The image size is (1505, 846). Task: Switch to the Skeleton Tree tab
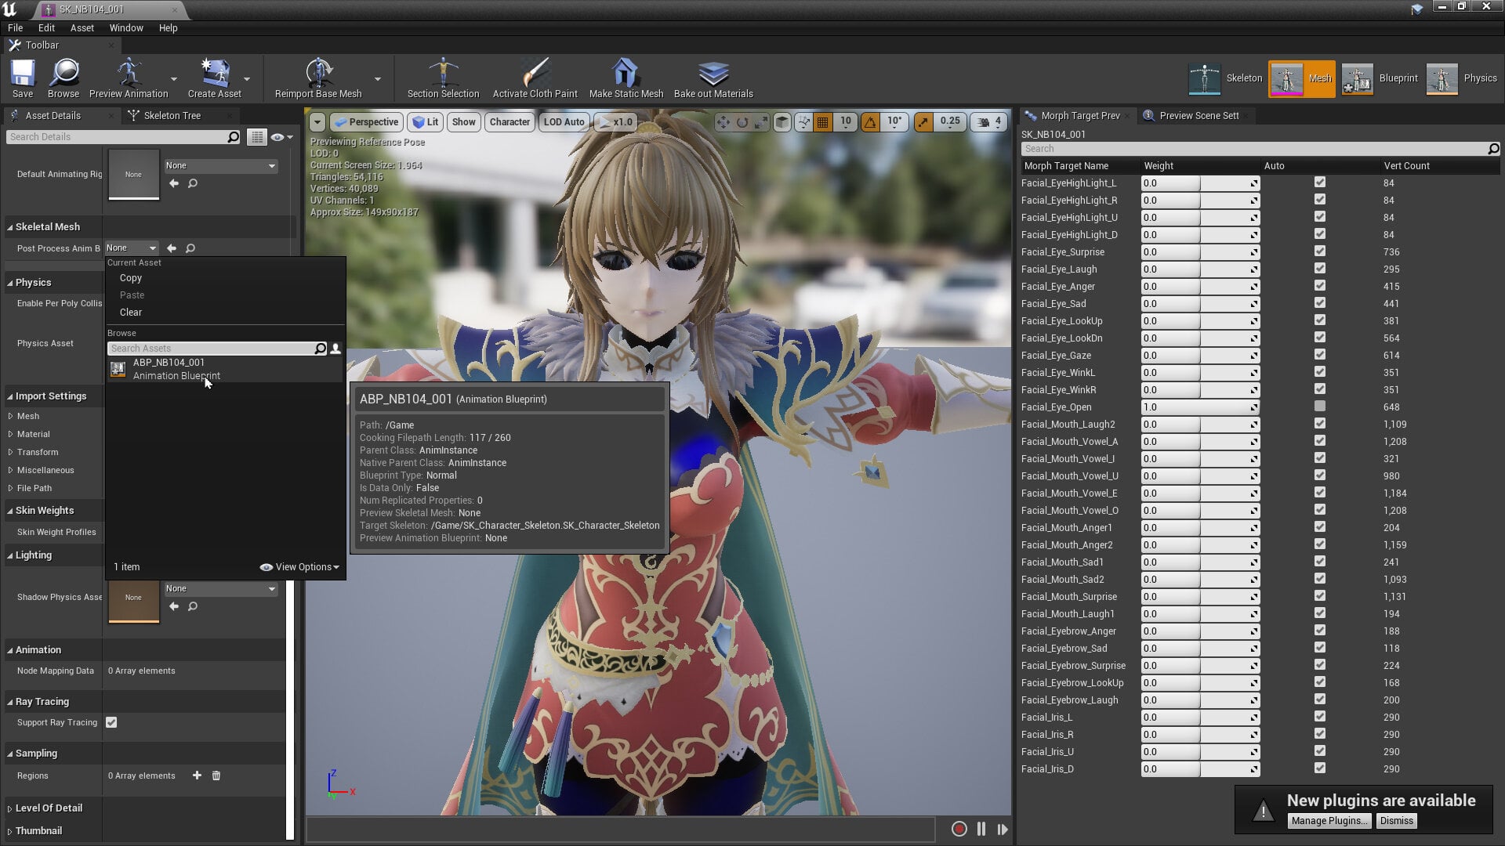click(x=172, y=115)
